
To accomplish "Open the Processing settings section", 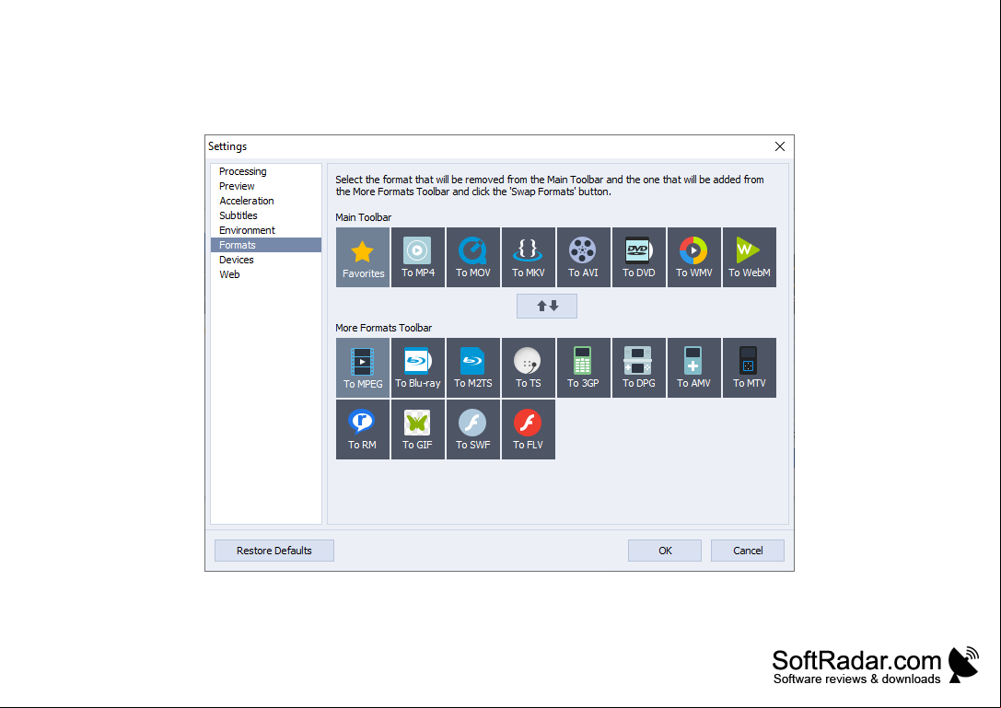I will coord(266,171).
